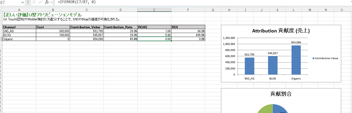The width and height of the screenshot is (352, 113).
Task: Select column O header
Action: (342, 10)
